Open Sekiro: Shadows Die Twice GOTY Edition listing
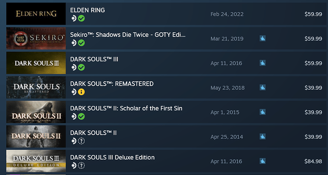The width and height of the screenshot is (328, 175). pyautogui.click(x=128, y=35)
